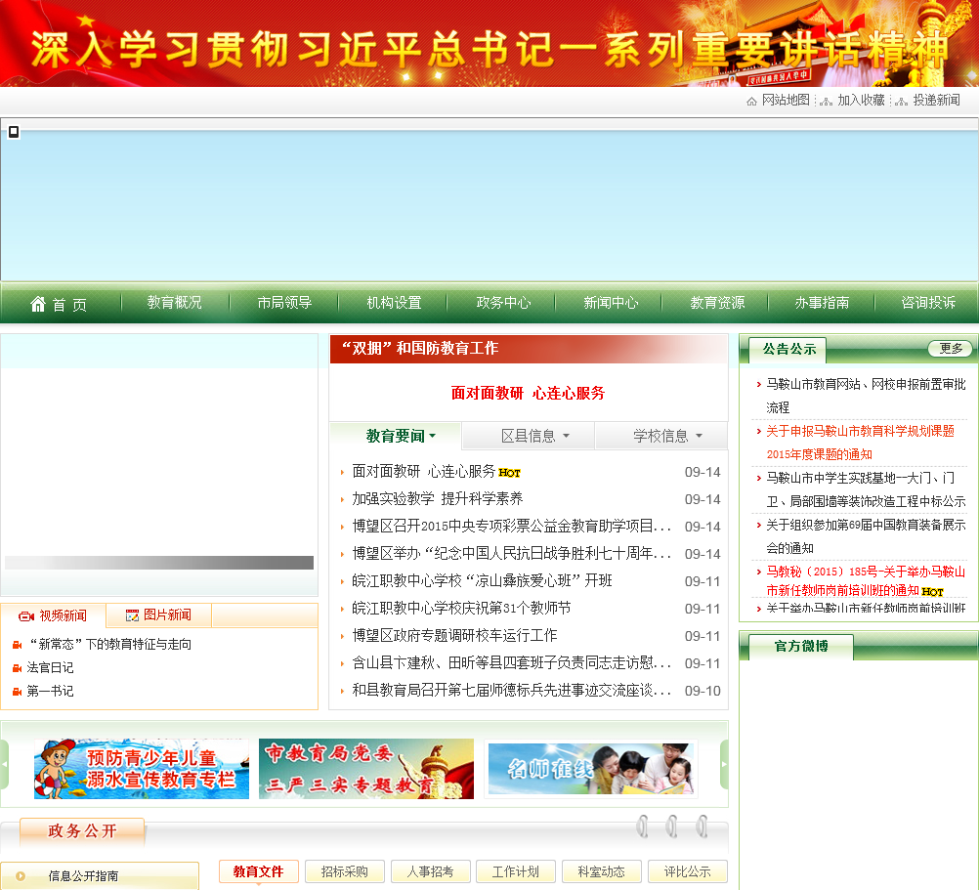Switch to the 工作计划 tab
This screenshot has height=890, width=979.
(x=516, y=871)
